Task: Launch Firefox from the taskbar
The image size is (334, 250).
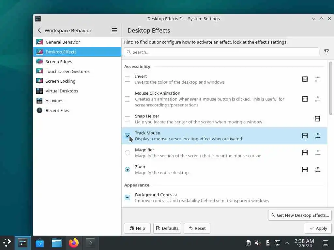Action: (x=74, y=243)
